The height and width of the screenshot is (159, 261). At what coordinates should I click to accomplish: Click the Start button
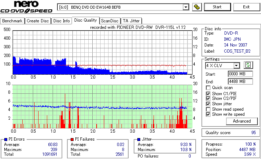[217, 7]
